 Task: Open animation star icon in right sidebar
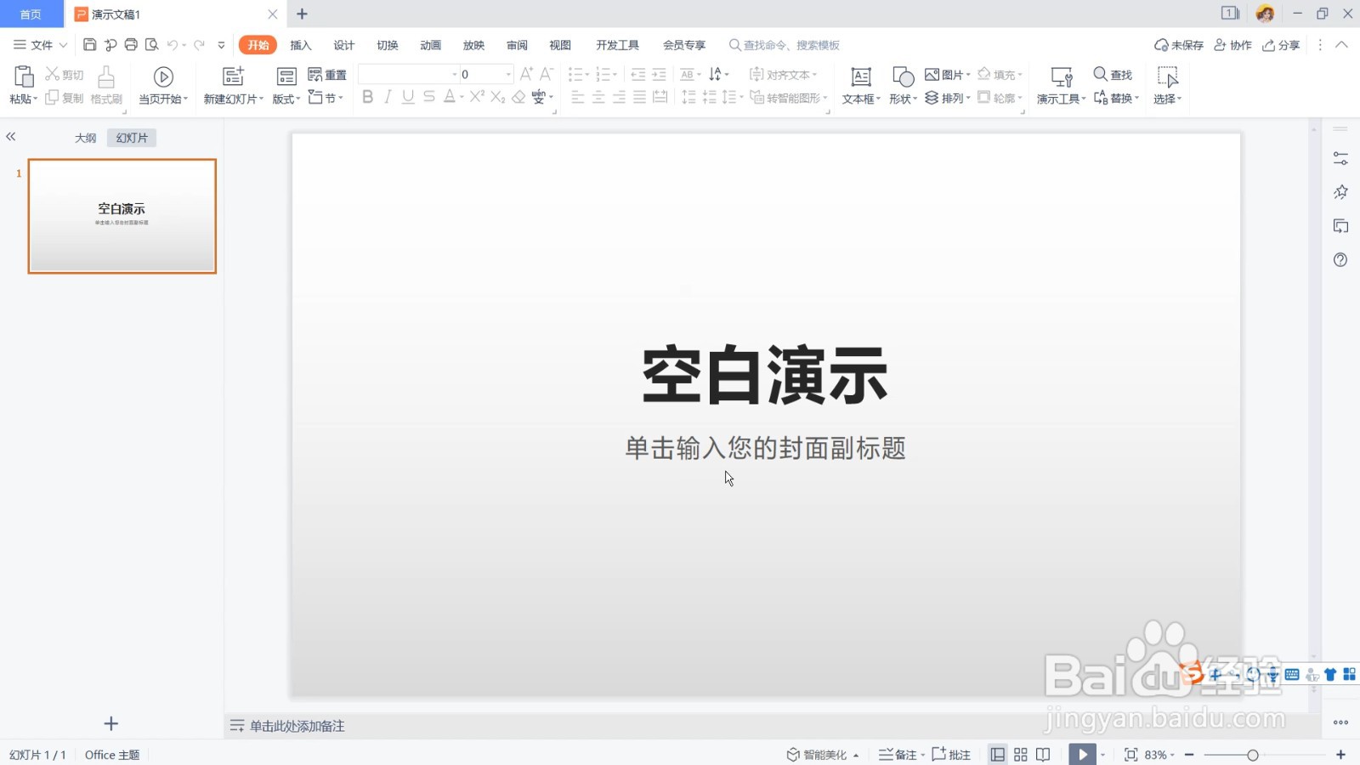(x=1340, y=192)
